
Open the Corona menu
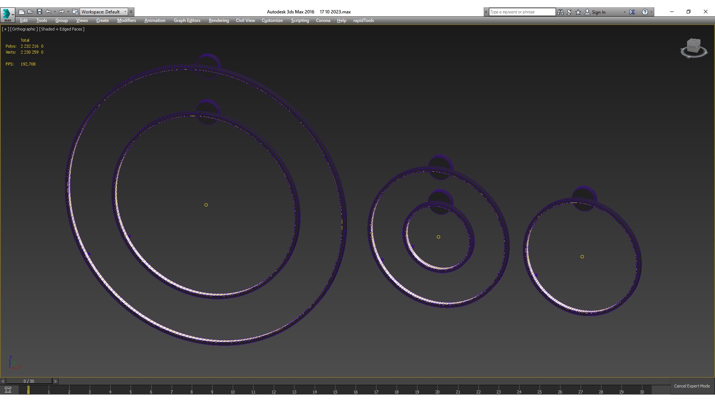(323, 20)
